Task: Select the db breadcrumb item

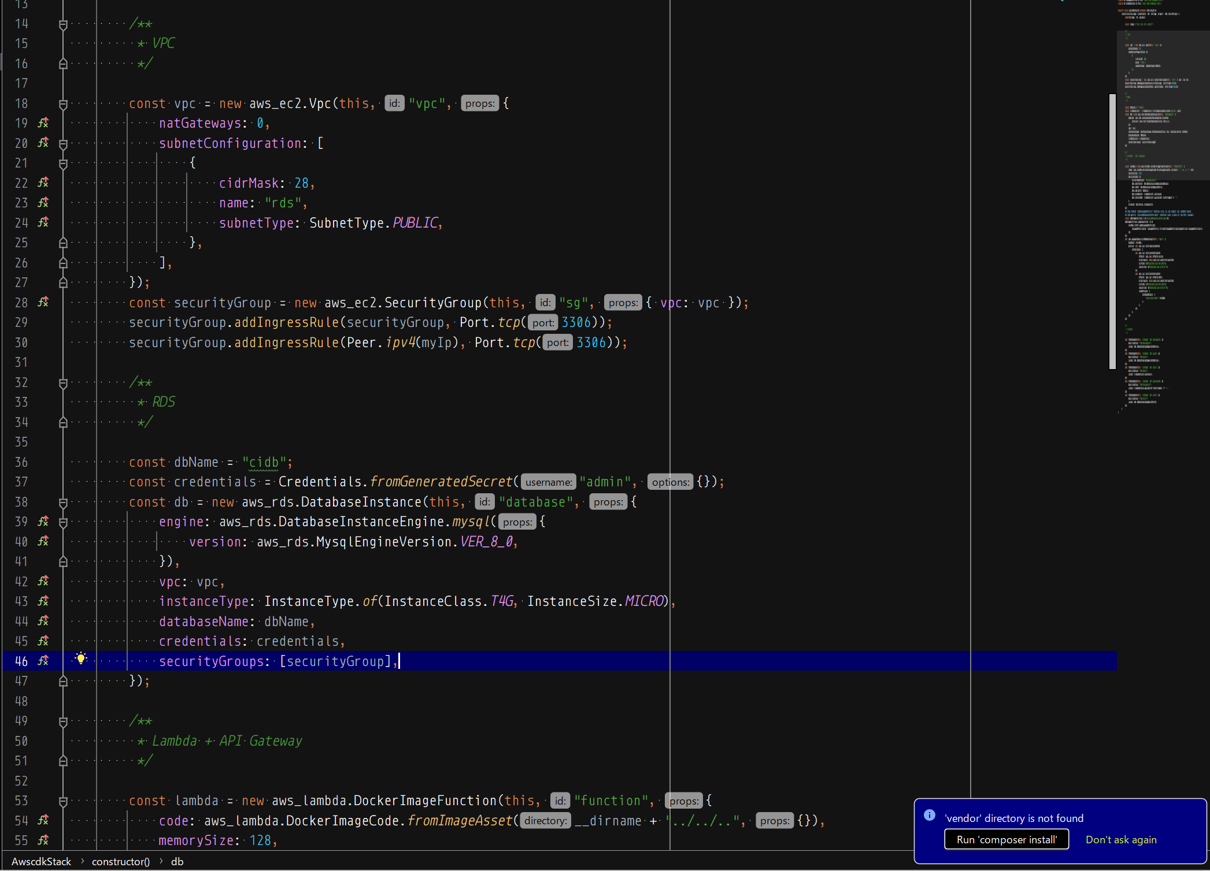Action: (x=177, y=861)
